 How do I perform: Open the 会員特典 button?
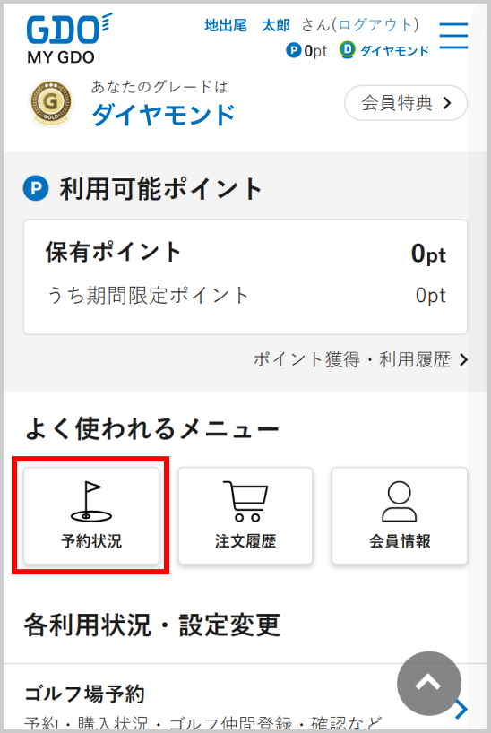[406, 103]
